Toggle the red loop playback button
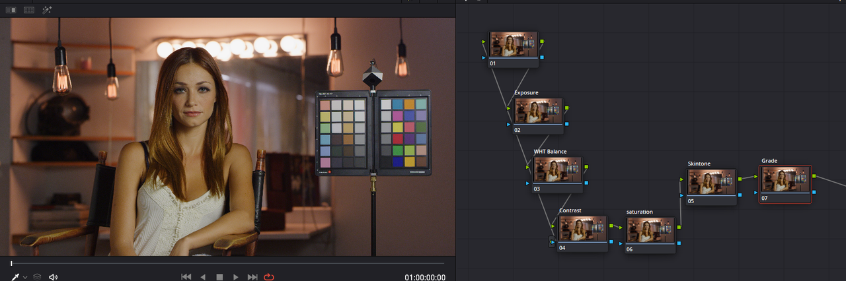Screen dimensions: 846x281 click(269, 277)
